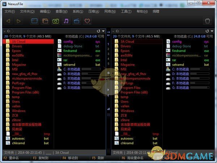
Task: Click the findramd exe icon in the left panel
Action: pos(59,51)
